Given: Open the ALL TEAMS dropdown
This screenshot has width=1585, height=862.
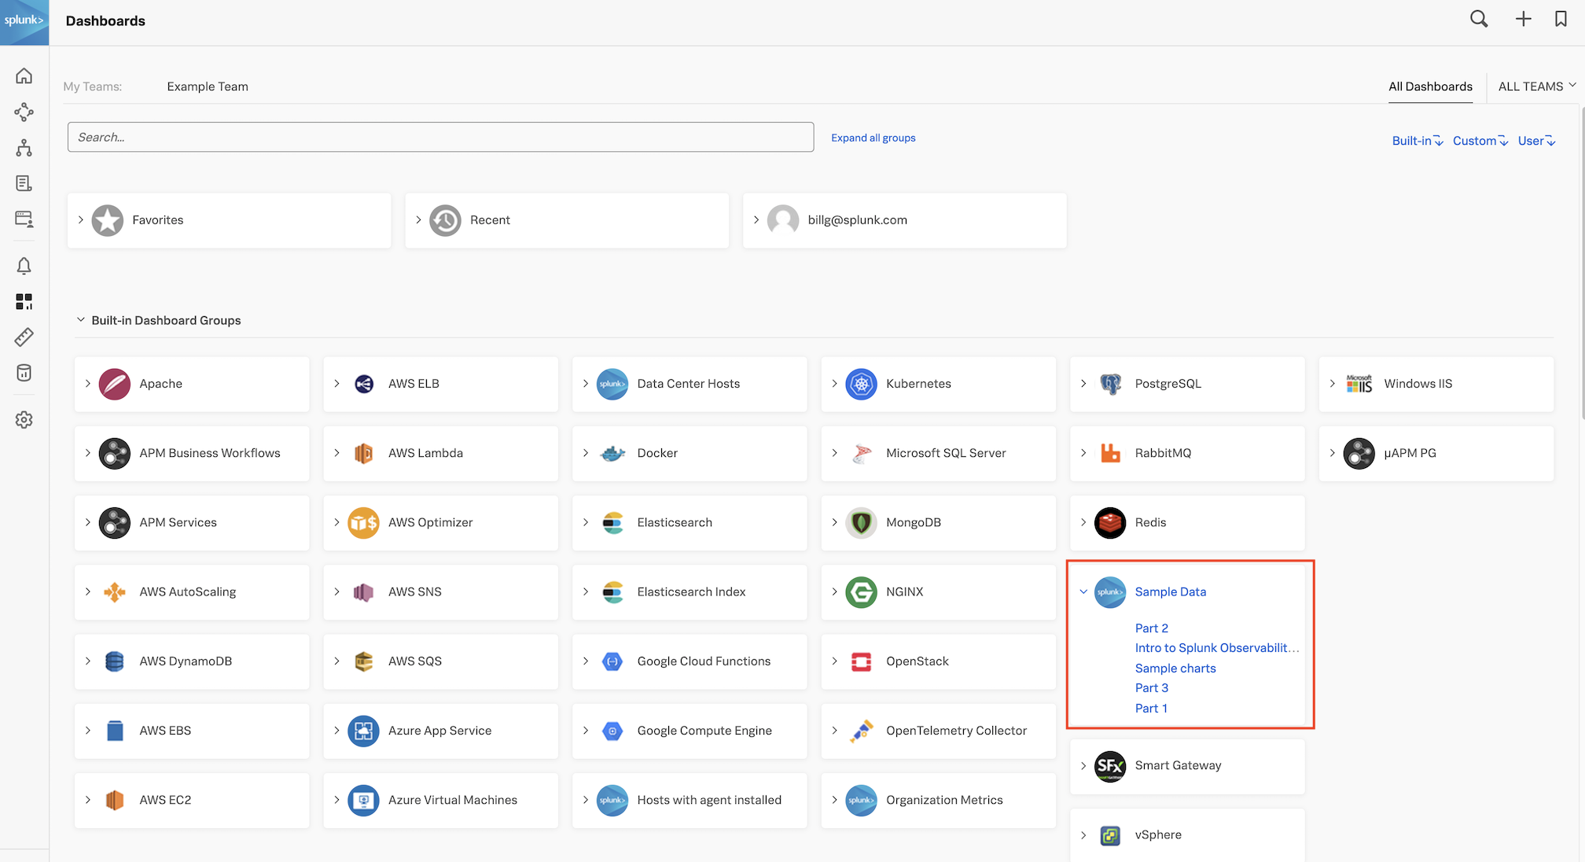Looking at the screenshot, I should coord(1536,87).
